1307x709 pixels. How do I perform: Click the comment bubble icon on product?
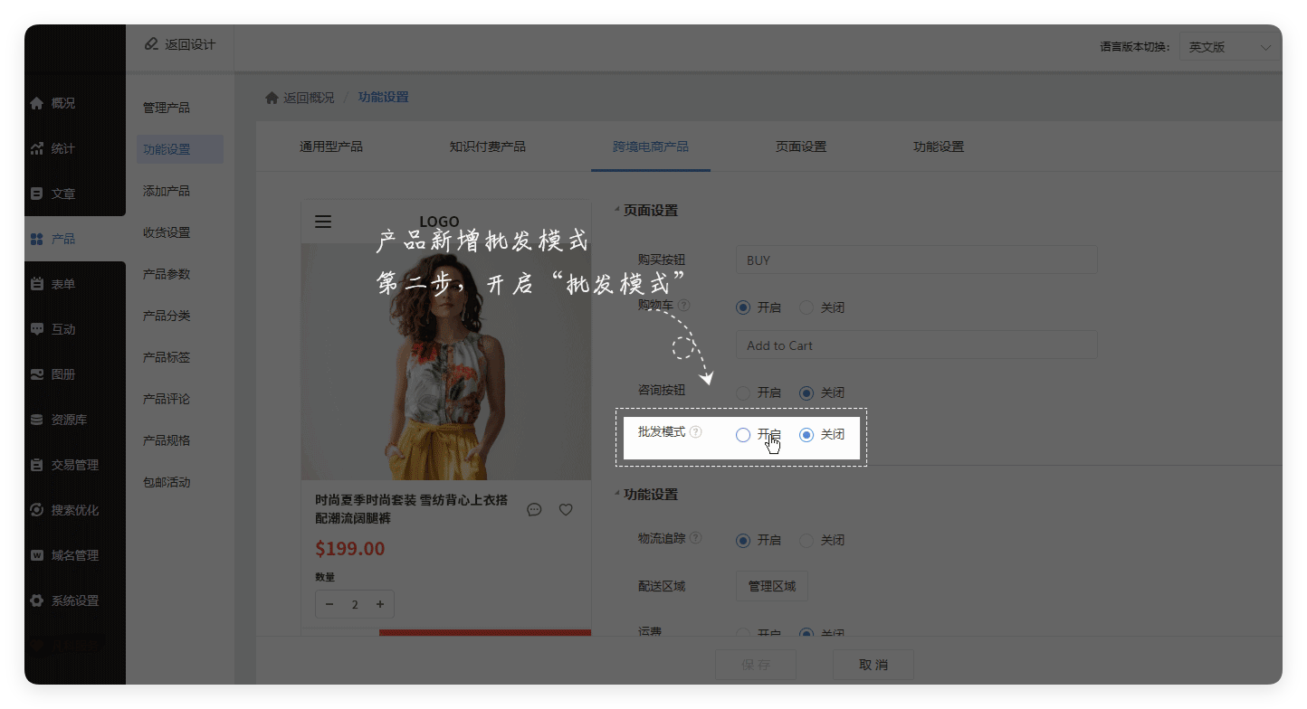pos(534,510)
